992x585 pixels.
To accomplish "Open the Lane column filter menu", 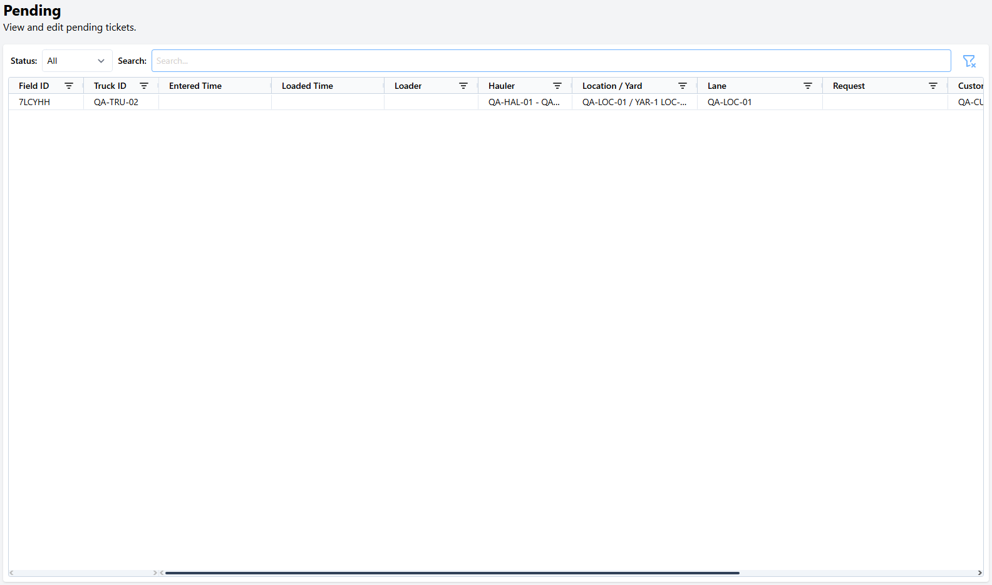I will click(x=808, y=86).
